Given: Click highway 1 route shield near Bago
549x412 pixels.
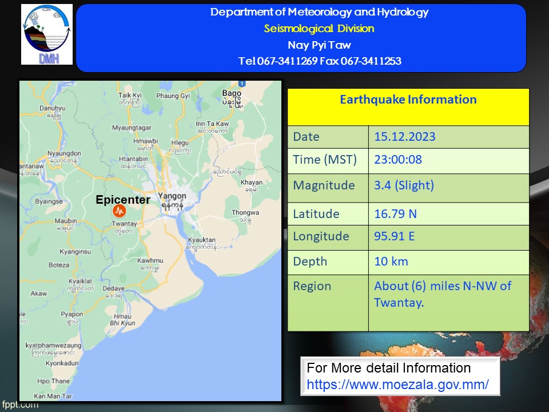Looking at the screenshot, I should coord(241,84).
